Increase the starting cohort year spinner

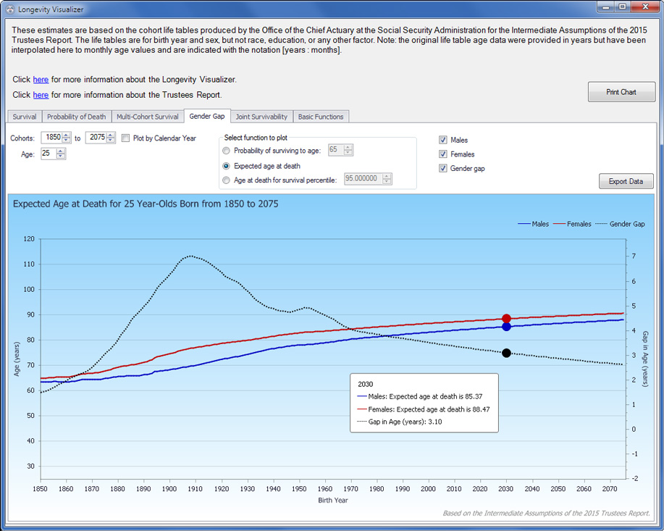[67, 135]
